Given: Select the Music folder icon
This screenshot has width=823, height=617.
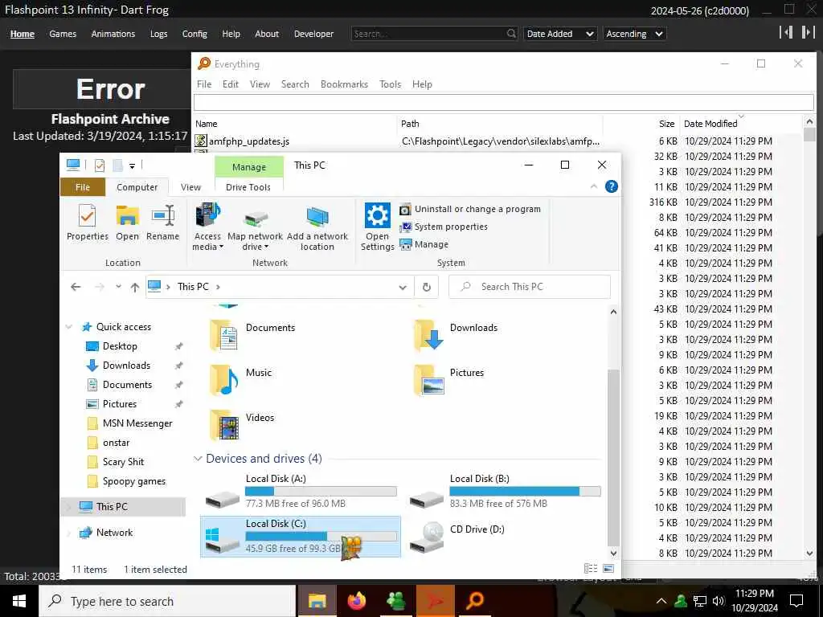Looking at the screenshot, I should tap(223, 380).
